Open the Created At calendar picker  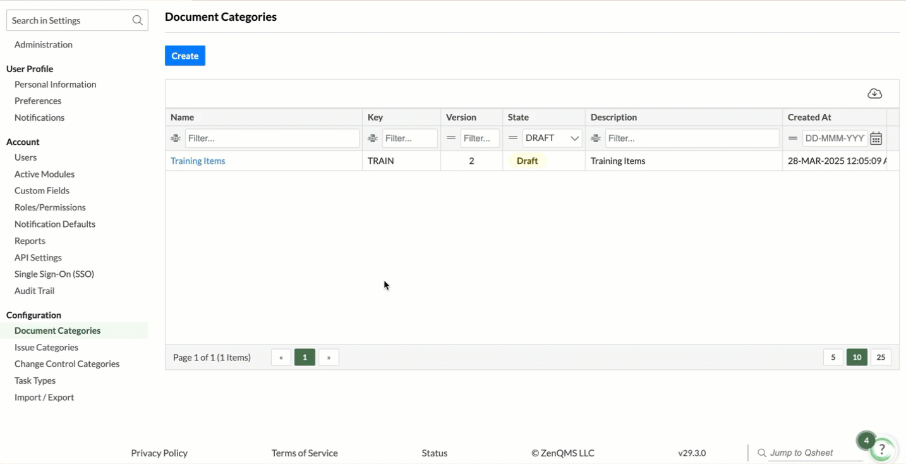pyautogui.click(x=876, y=138)
